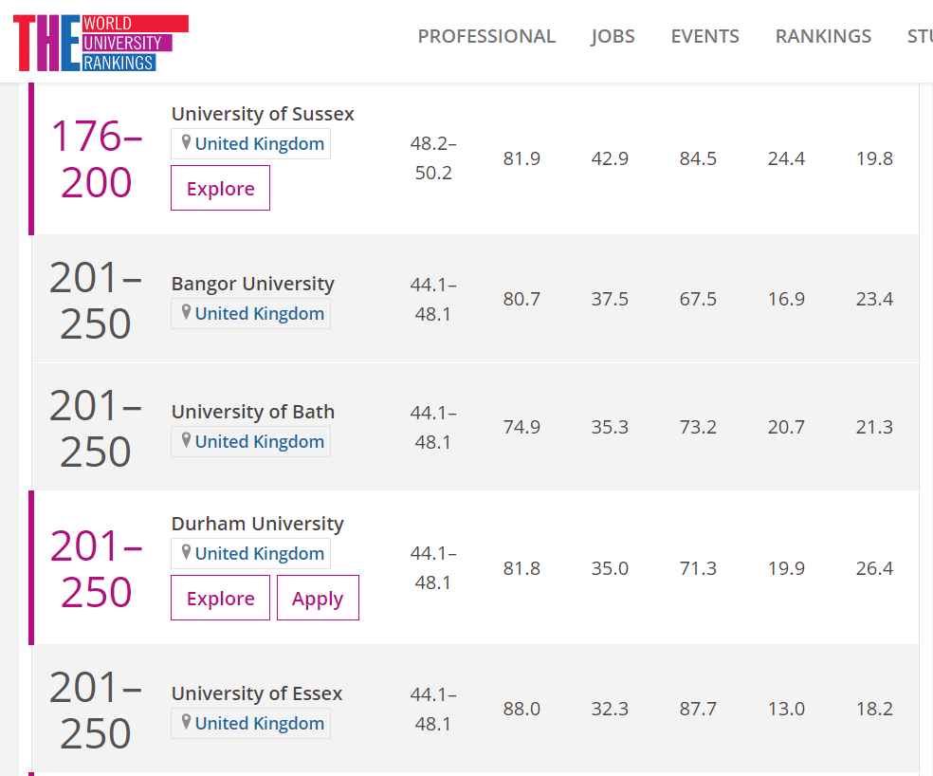Select United Kingdom link under Bangor University
The image size is (933, 776).
(x=259, y=313)
